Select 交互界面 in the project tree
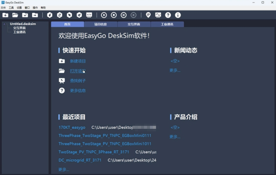The image size is (276, 175). coord(19,28)
